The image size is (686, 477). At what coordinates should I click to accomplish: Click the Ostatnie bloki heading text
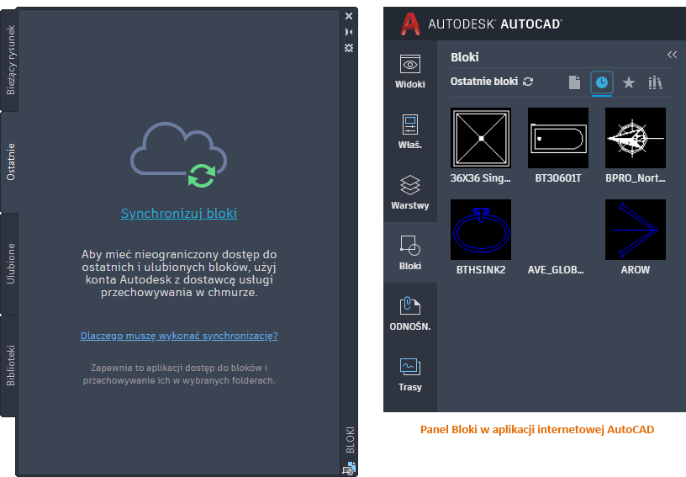(484, 82)
